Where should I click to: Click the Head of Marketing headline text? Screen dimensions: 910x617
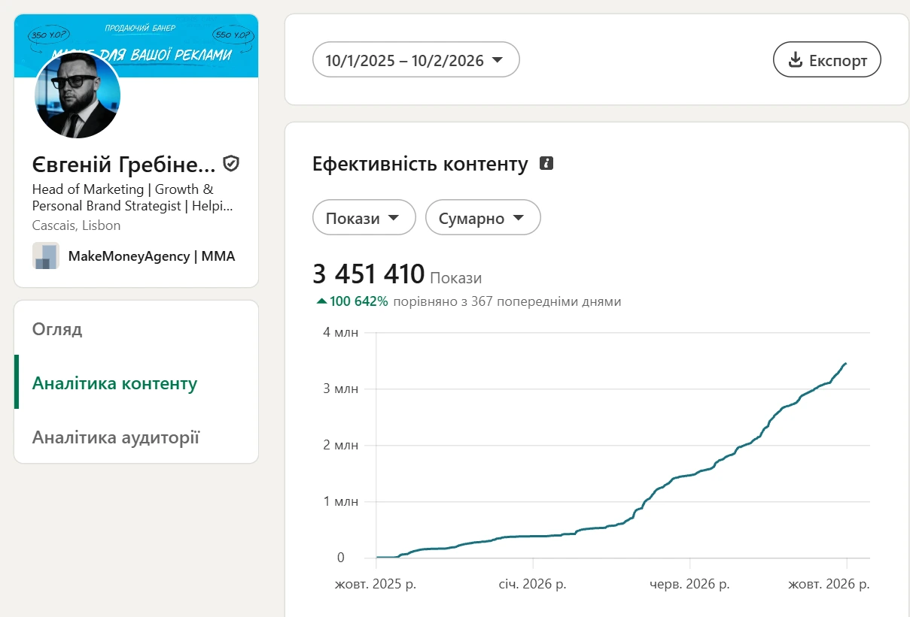(132, 197)
